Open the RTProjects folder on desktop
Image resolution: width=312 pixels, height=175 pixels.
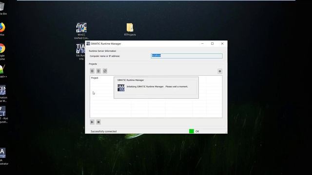coord(130,29)
